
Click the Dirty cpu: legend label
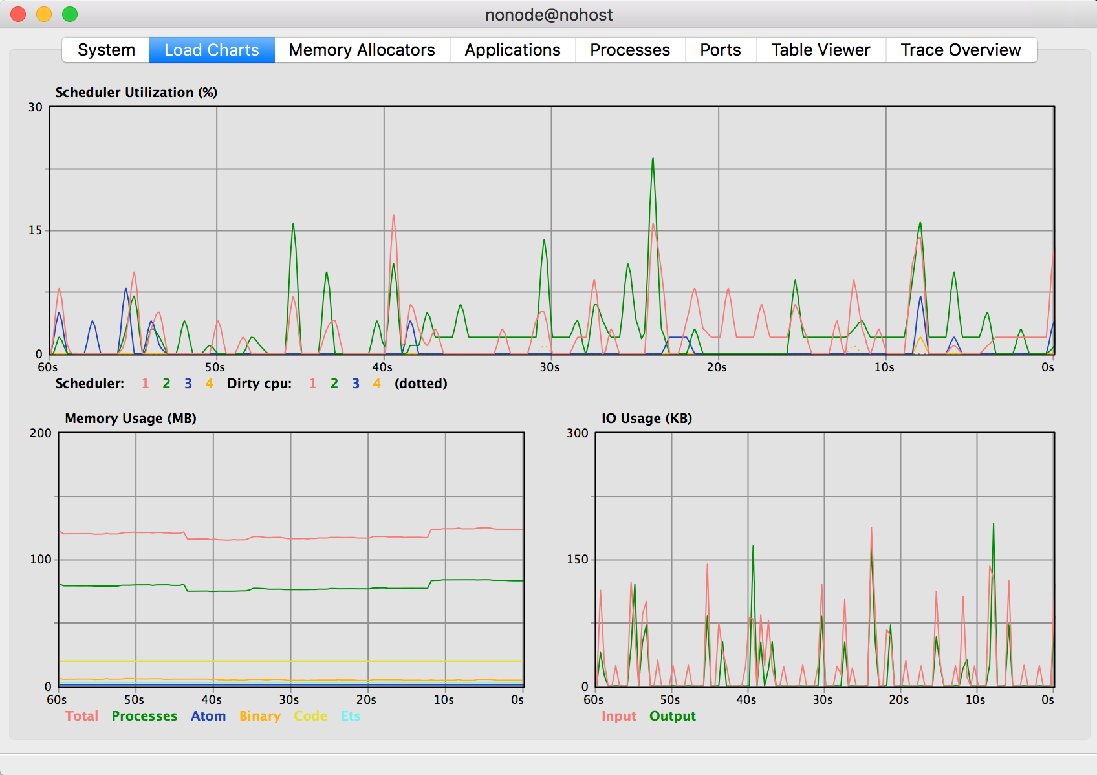pos(259,384)
